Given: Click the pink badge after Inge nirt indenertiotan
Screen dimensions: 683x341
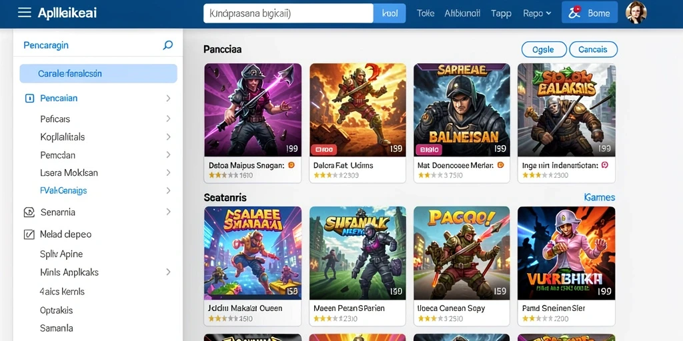Looking at the screenshot, I should pos(604,165).
